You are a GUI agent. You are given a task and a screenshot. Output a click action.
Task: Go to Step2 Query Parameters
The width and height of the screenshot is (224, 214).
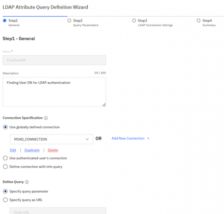point(83,23)
